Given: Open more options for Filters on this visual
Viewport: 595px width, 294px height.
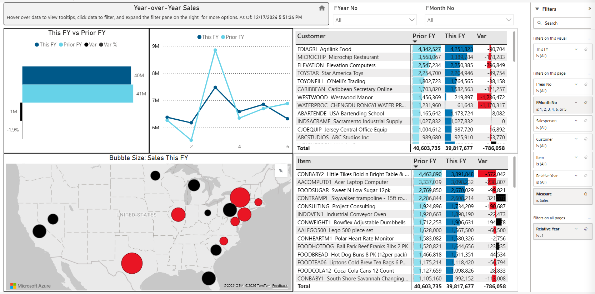Looking at the screenshot, I should (x=589, y=39).
